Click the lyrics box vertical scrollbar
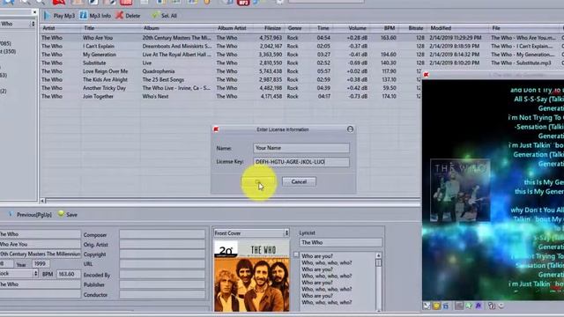Viewport: 564px width, 317px height. tap(378, 282)
